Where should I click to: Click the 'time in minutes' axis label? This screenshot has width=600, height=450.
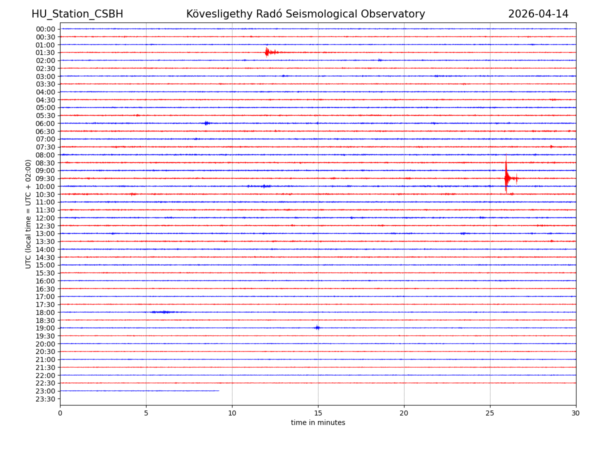tap(318, 423)
